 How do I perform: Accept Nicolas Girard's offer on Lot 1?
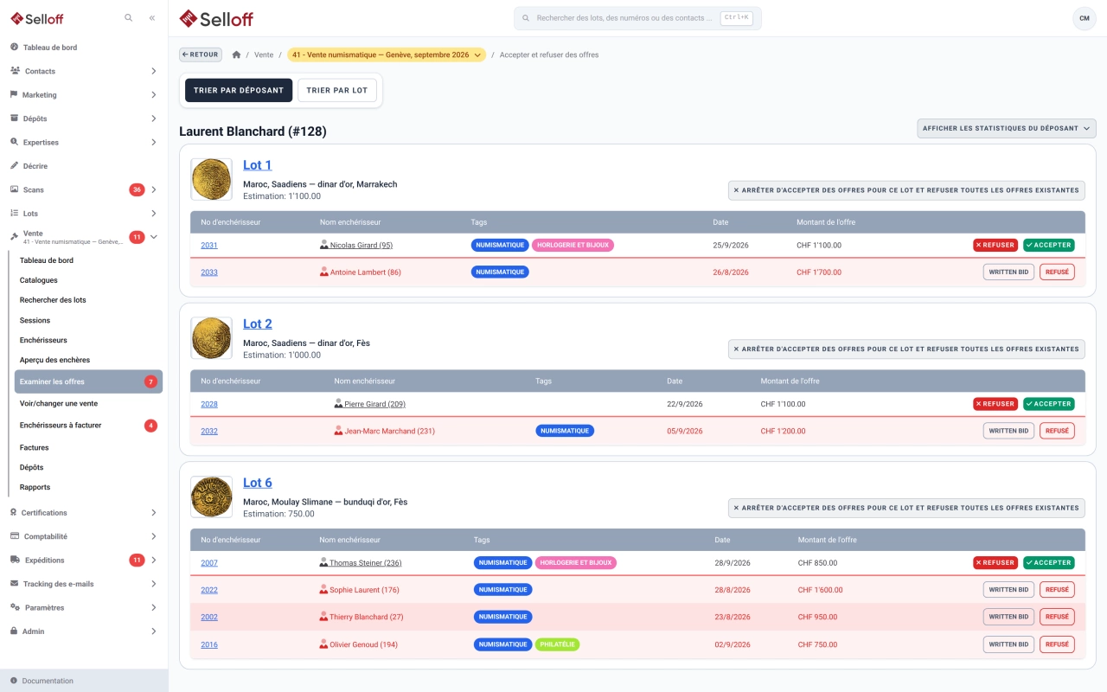tap(1048, 245)
